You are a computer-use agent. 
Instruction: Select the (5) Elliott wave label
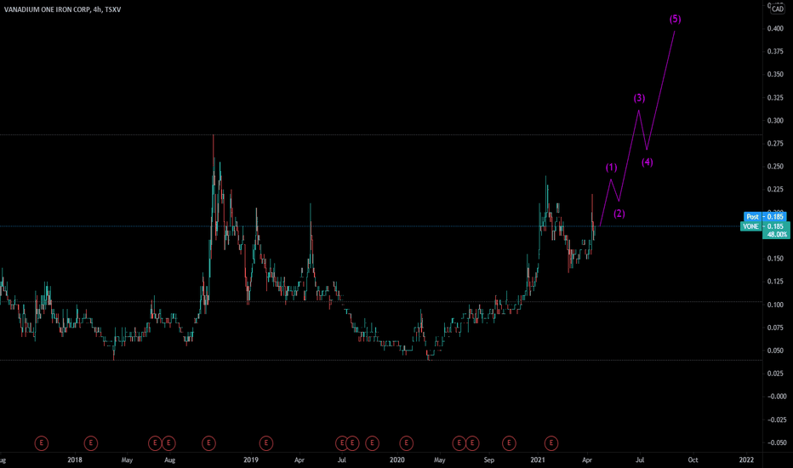pos(676,20)
